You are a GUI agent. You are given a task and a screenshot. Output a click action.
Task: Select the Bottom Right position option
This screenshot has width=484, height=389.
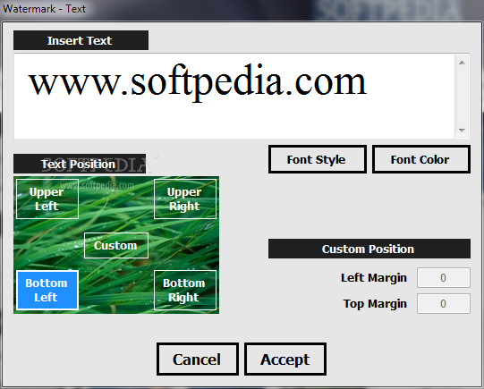(x=185, y=290)
